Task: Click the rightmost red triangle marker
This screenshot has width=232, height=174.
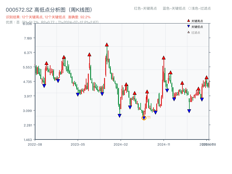Action: tap(206, 78)
